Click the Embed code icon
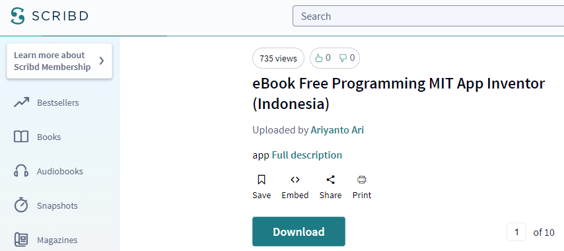This screenshot has width=564, height=251. [x=295, y=180]
